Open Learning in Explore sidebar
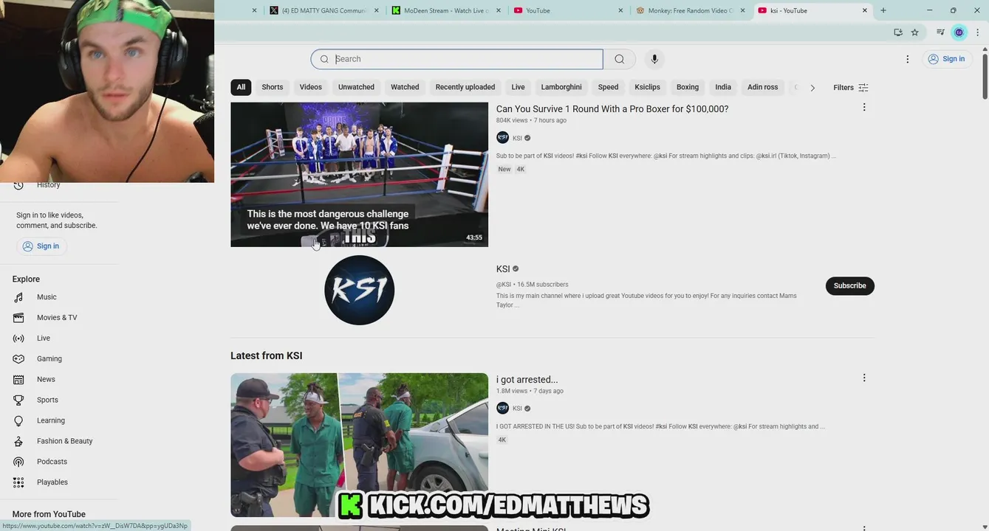The height and width of the screenshot is (531, 989). [51, 421]
